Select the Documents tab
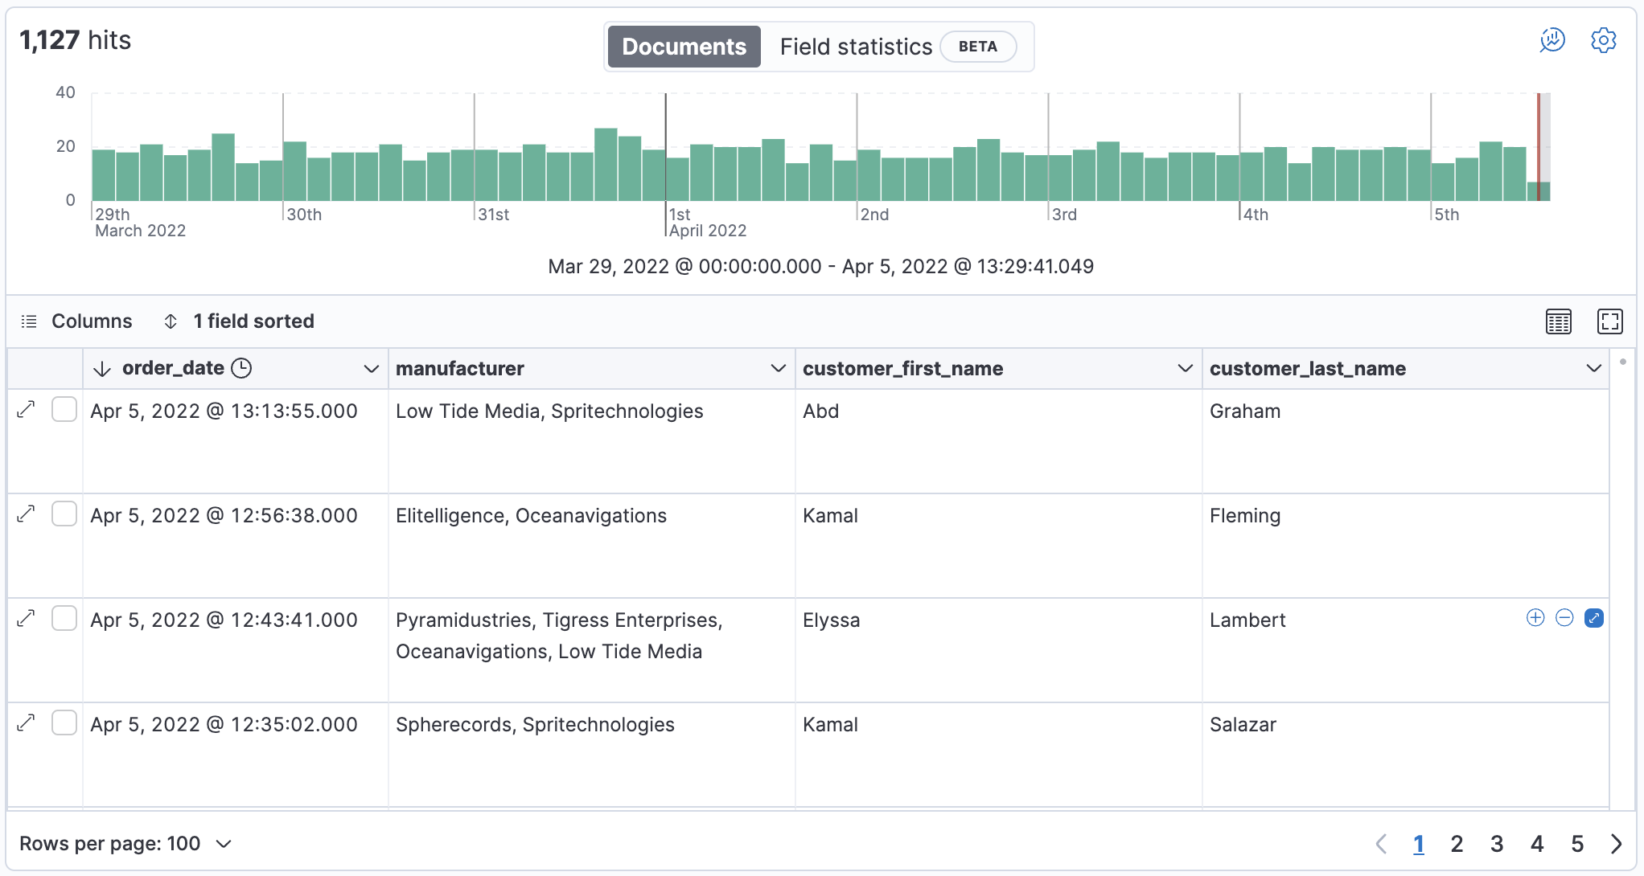The width and height of the screenshot is (1644, 876). point(684,47)
